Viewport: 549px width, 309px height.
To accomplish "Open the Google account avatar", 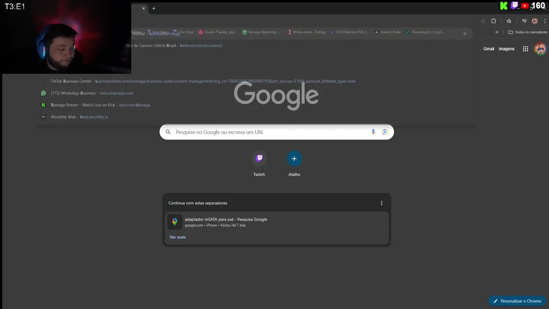I will (x=540, y=48).
